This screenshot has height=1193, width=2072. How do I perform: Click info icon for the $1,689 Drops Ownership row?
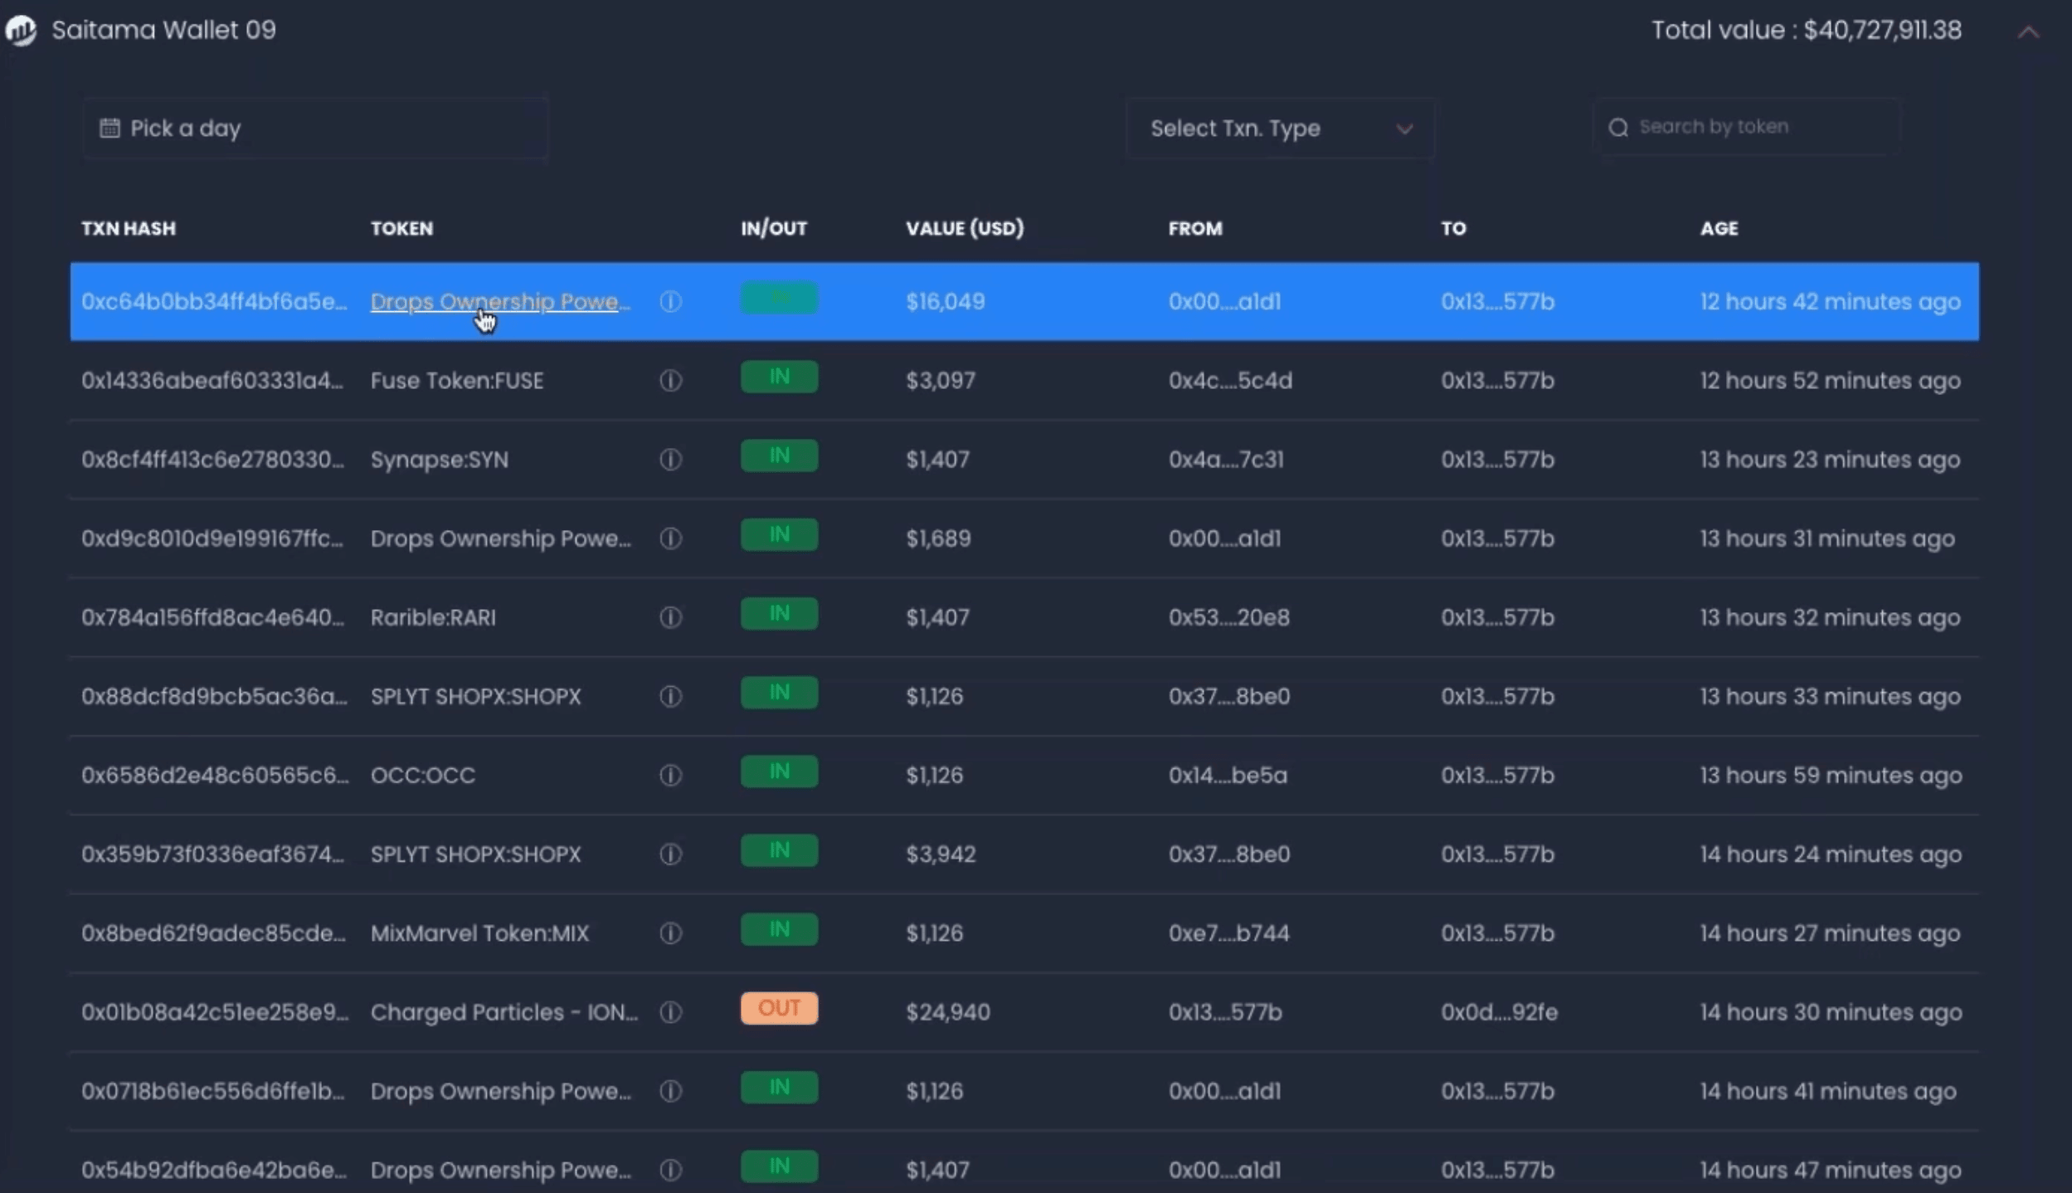[670, 538]
